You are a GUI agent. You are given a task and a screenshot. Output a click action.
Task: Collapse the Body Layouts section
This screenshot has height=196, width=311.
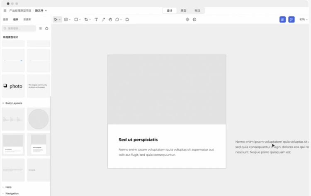[3, 103]
